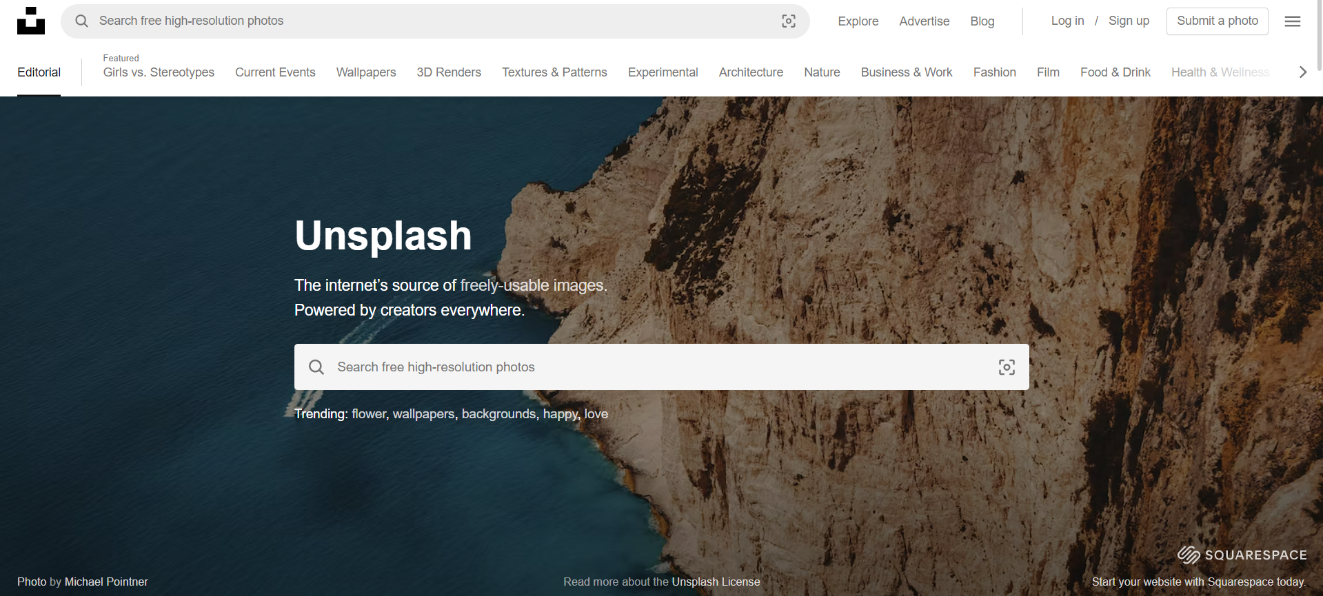Screen dimensions: 1323x596
Task: Open the Nature category
Action: pyautogui.click(x=822, y=72)
